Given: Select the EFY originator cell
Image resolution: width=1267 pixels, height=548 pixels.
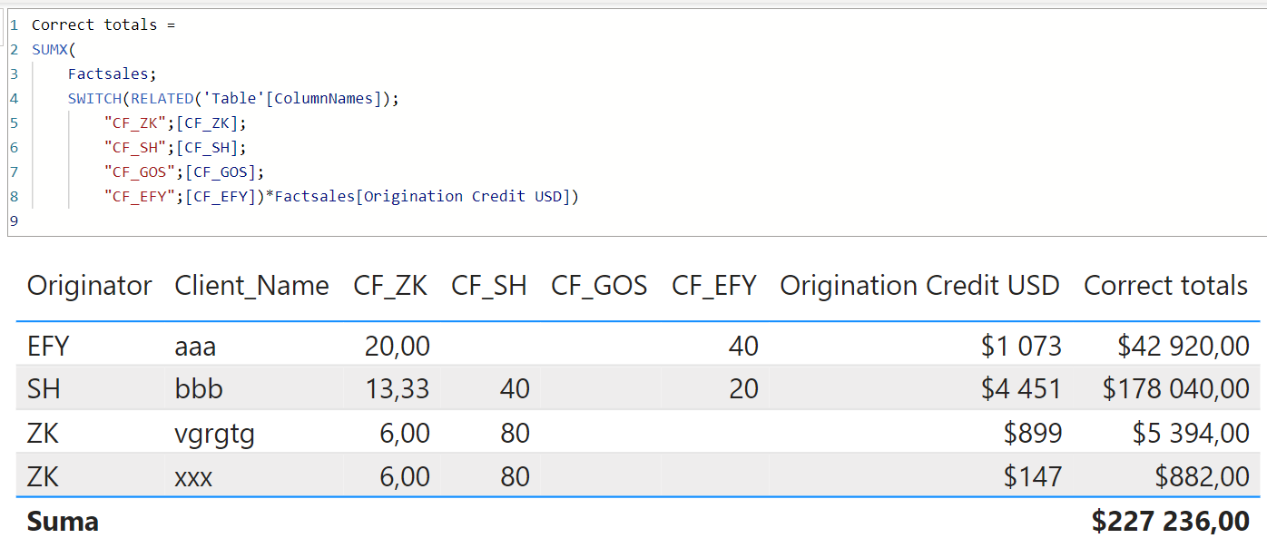Looking at the screenshot, I should point(48,346).
